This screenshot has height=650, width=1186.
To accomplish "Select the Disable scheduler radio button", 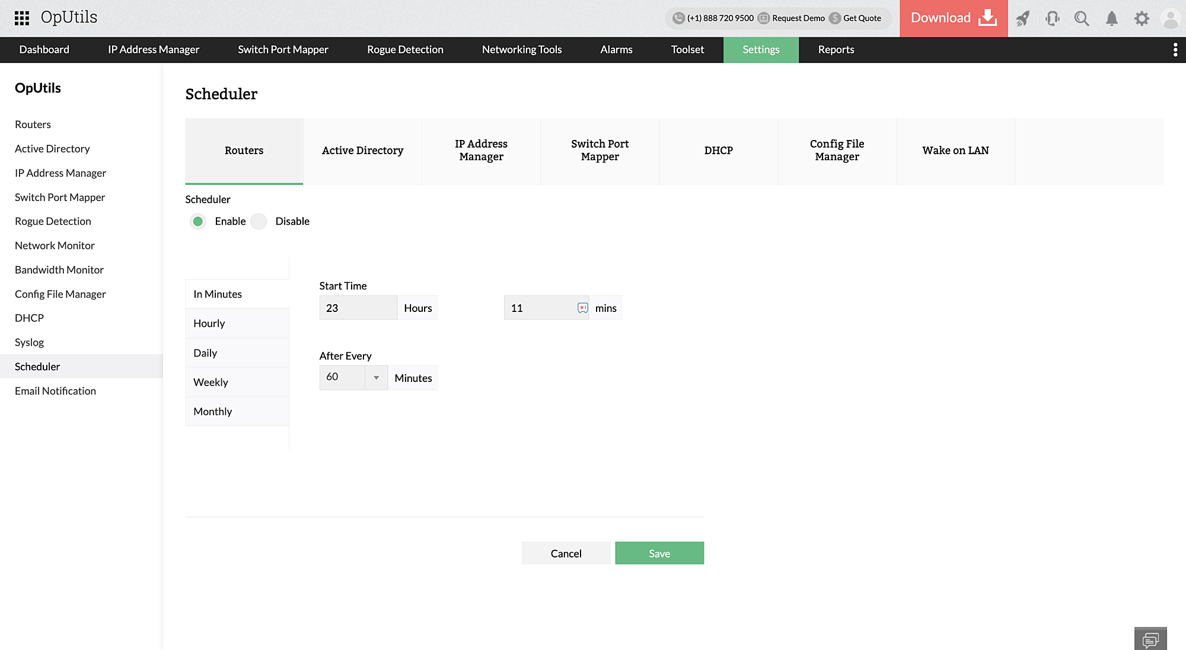I will click(x=259, y=221).
